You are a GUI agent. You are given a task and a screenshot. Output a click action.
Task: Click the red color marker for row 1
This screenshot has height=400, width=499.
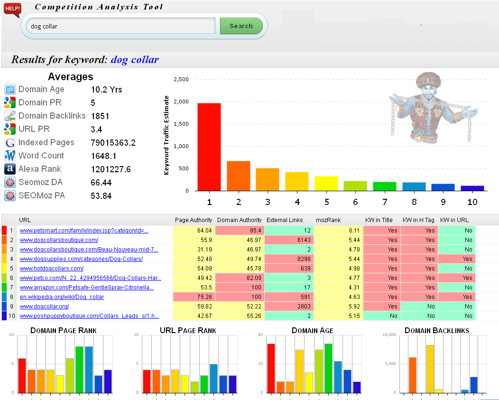(4, 231)
